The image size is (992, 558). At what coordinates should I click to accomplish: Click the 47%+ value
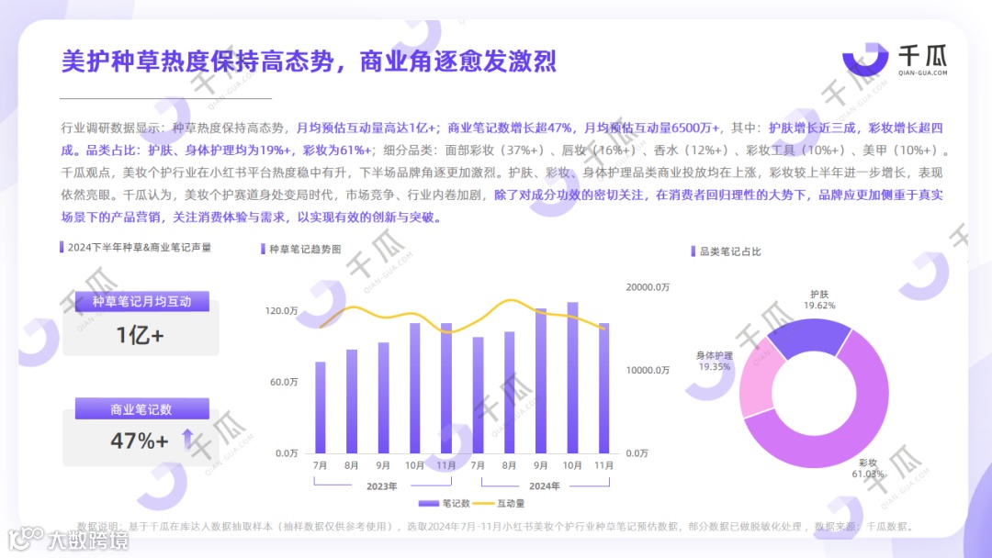click(x=140, y=441)
